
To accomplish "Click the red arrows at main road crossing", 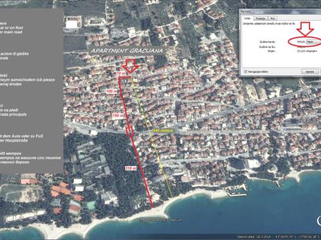I will tap(130, 131).
